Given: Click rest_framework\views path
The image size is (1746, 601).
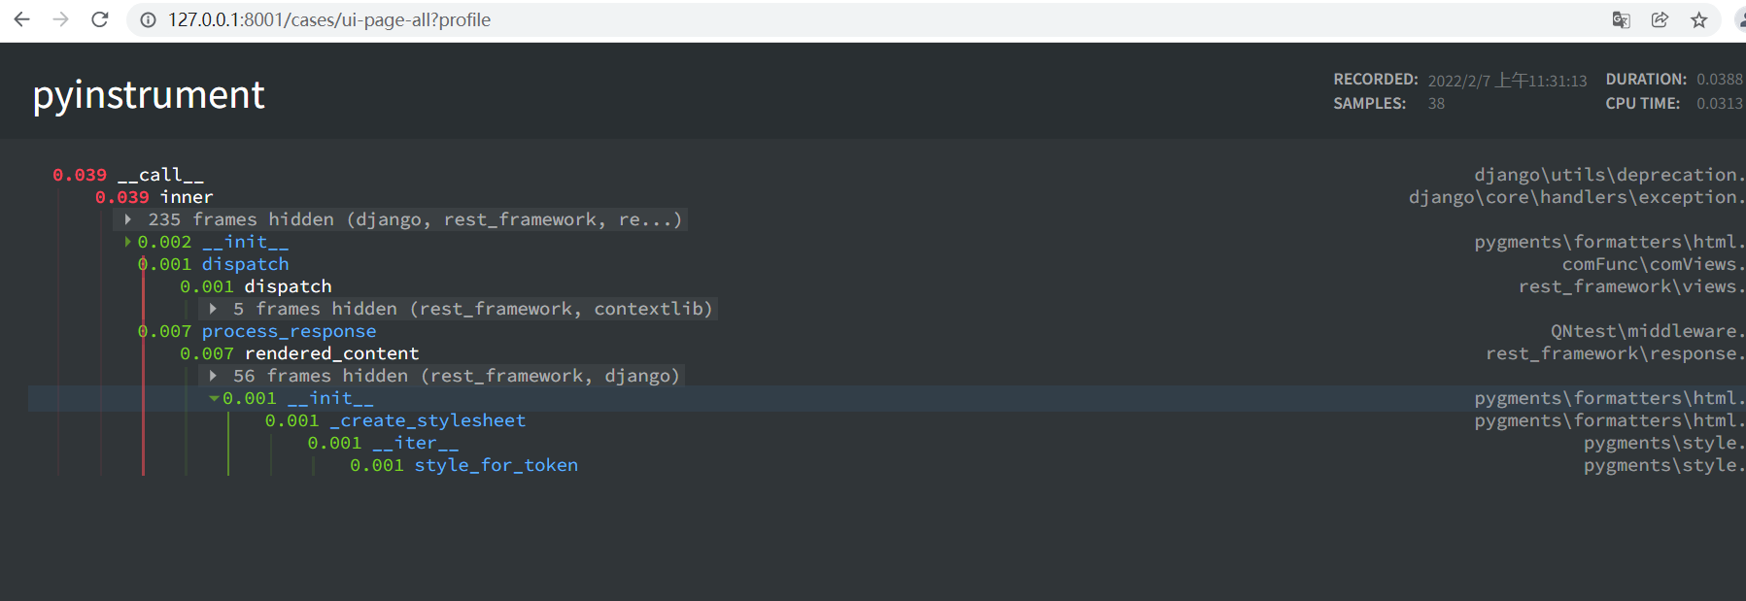Looking at the screenshot, I should tap(1632, 286).
